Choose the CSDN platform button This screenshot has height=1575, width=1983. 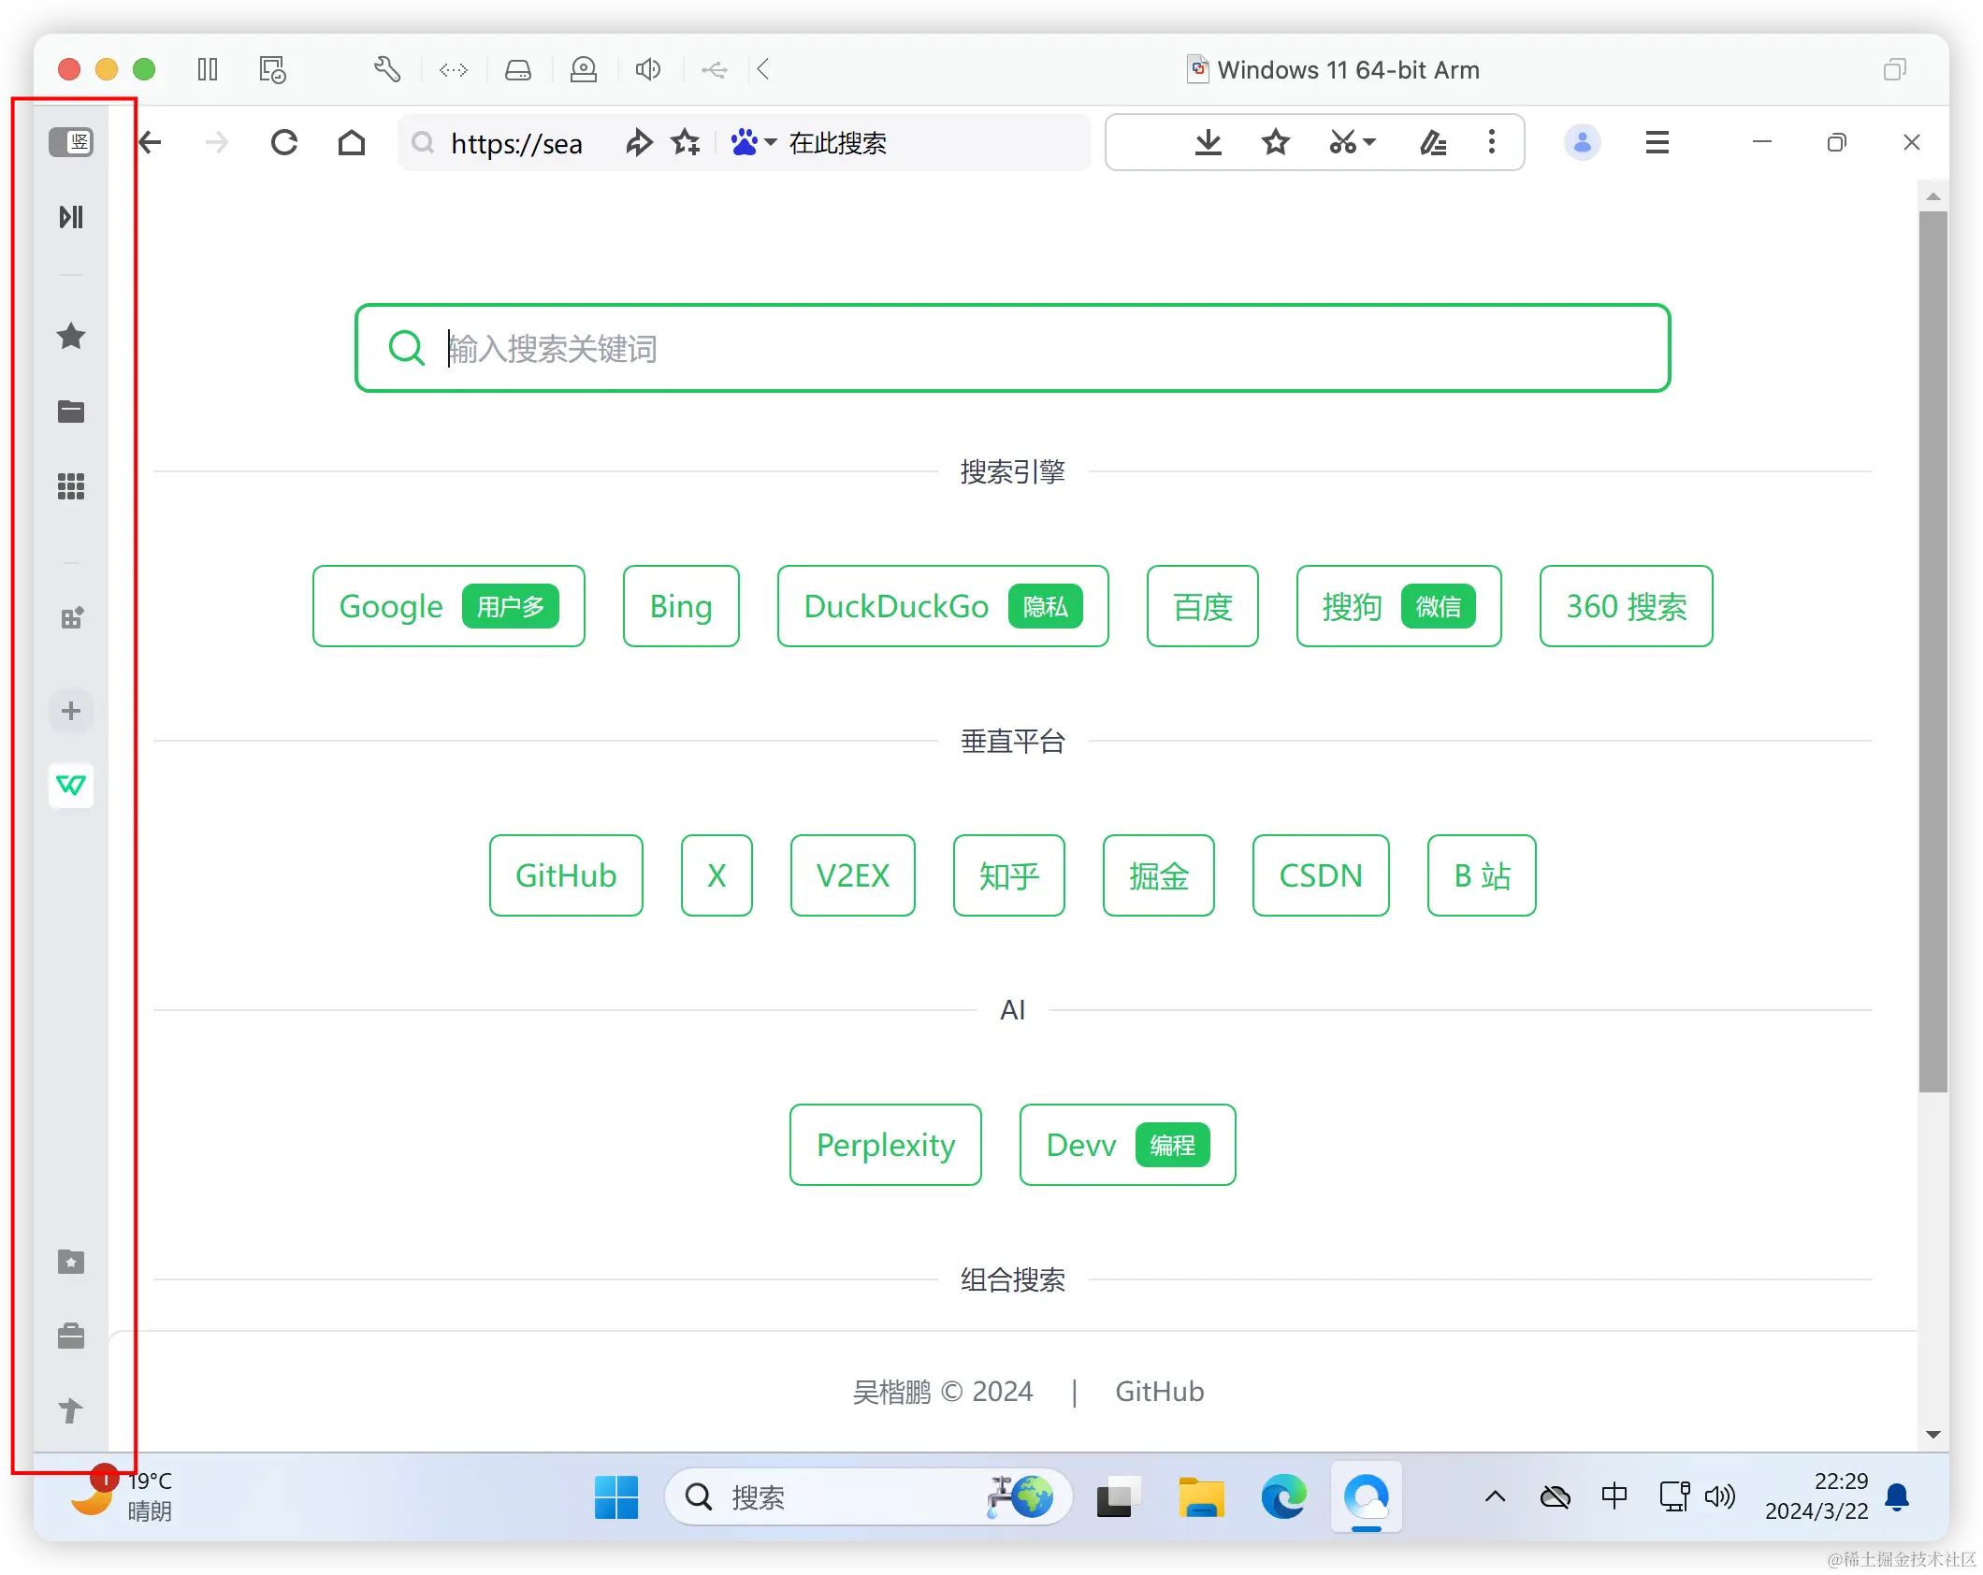pyautogui.click(x=1321, y=875)
